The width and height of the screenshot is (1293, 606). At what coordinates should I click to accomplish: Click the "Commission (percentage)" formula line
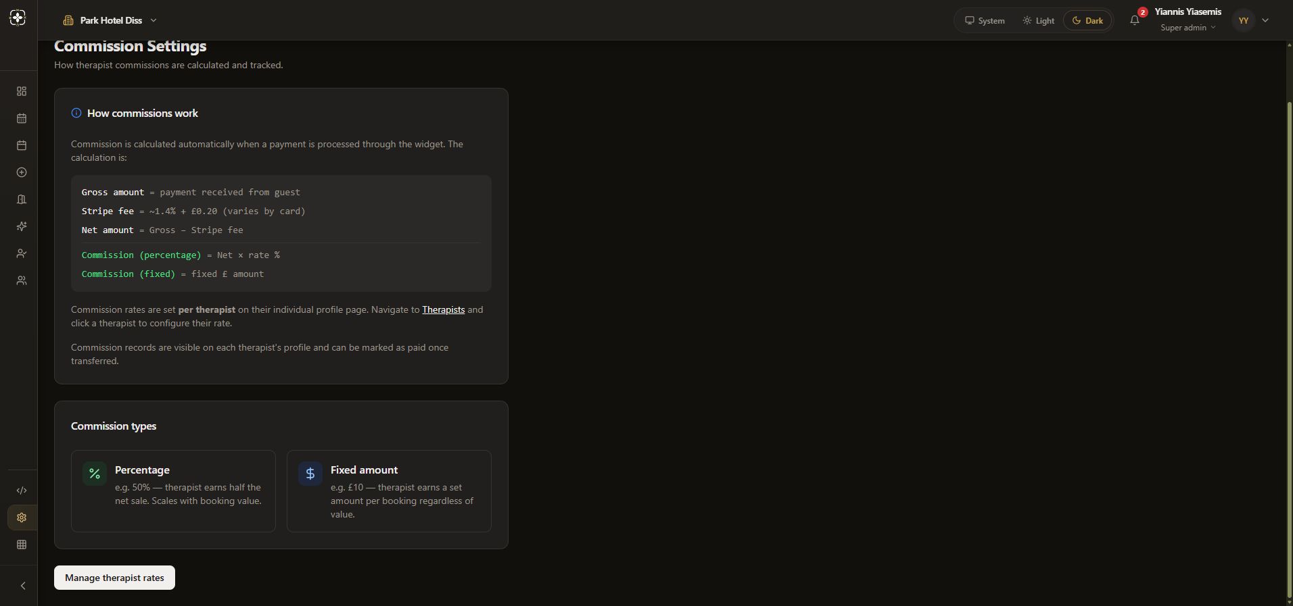[181, 255]
